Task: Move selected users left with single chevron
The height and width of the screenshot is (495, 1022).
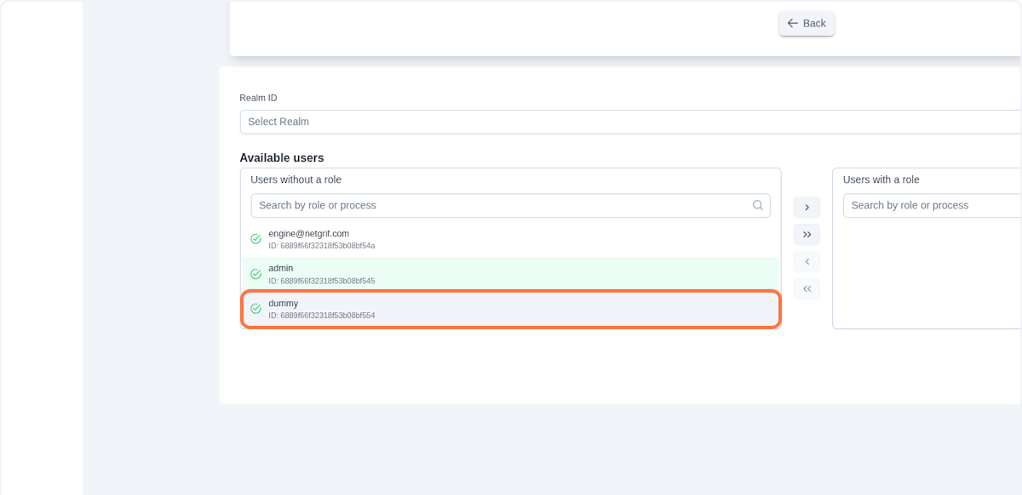Action: click(807, 262)
